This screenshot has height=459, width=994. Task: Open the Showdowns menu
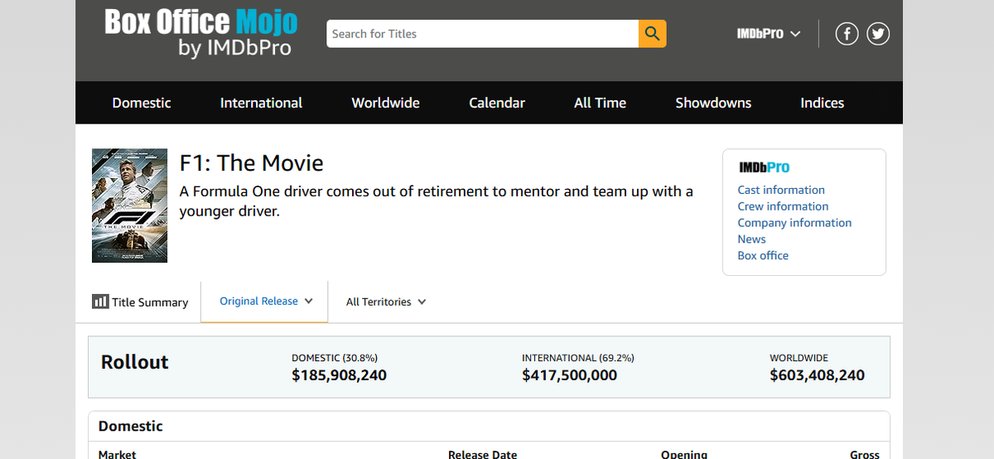coord(713,103)
